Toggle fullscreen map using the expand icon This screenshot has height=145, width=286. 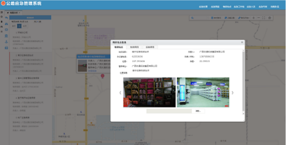pyautogui.click(x=264, y=18)
